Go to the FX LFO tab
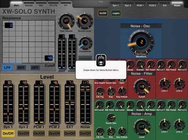The width and height of the screenshot is (188, 140). click(53, 4)
